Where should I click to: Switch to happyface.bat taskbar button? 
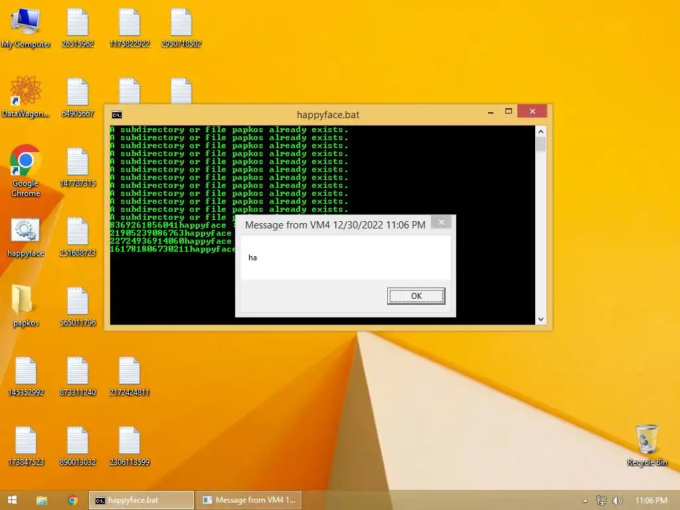point(141,500)
